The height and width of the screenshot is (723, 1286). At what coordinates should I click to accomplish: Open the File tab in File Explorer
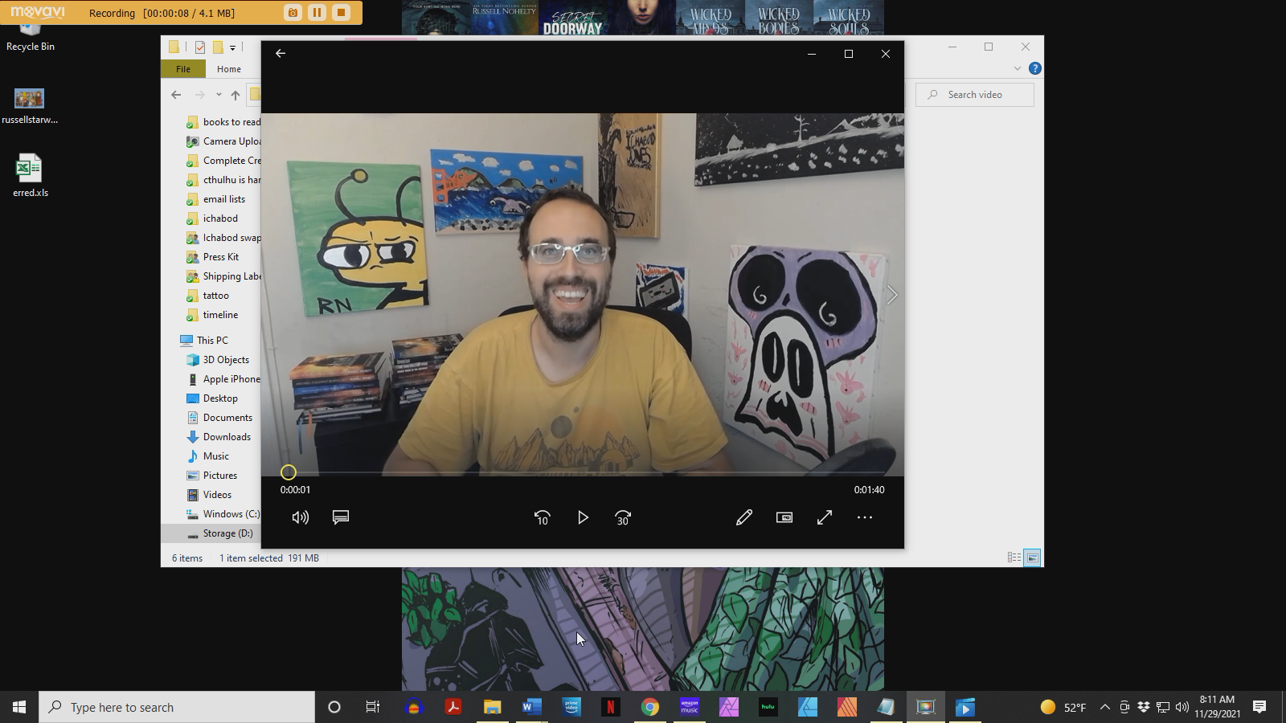[x=183, y=69]
